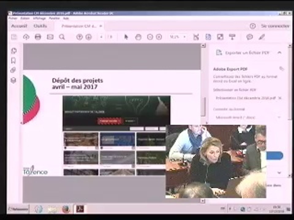Collapse the Exporter un fichier PDF section
This screenshot has height=220, width=294.
(279, 53)
